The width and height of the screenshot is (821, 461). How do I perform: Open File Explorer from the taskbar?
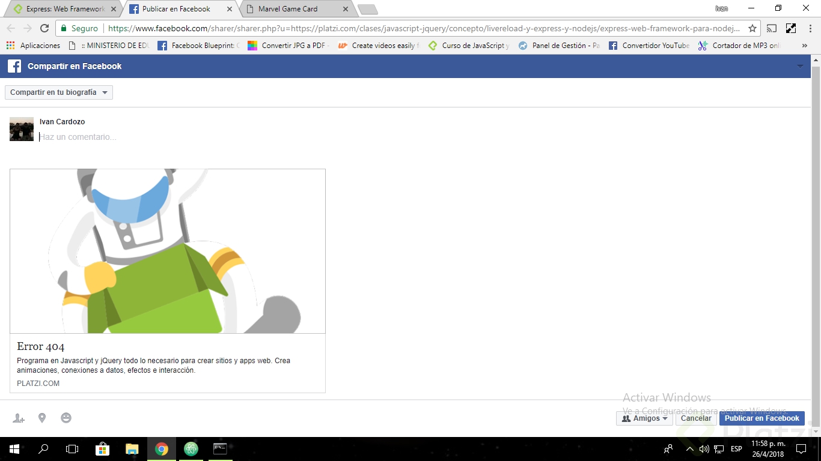tap(132, 449)
